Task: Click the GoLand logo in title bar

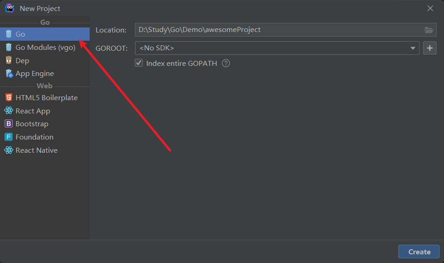Action: point(10,8)
